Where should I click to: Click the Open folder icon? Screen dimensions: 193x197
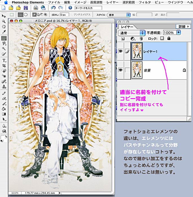click(x=11, y=8)
